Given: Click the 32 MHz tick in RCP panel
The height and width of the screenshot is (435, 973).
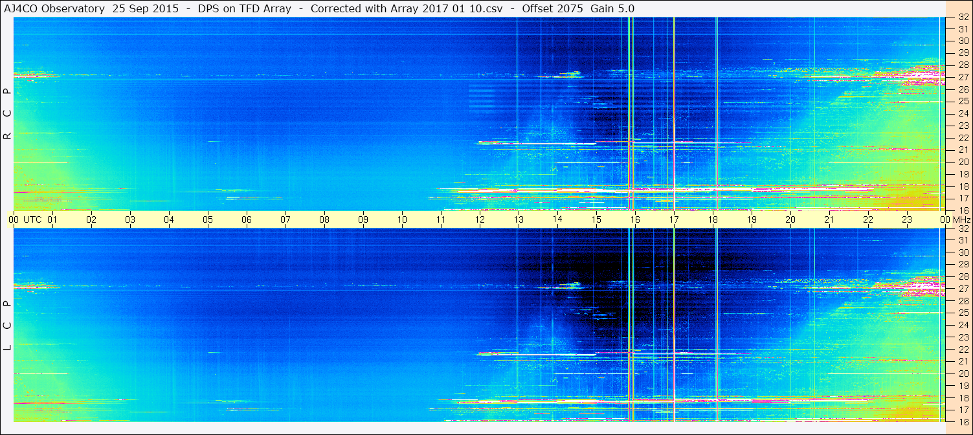Looking at the screenshot, I should coord(963,17).
